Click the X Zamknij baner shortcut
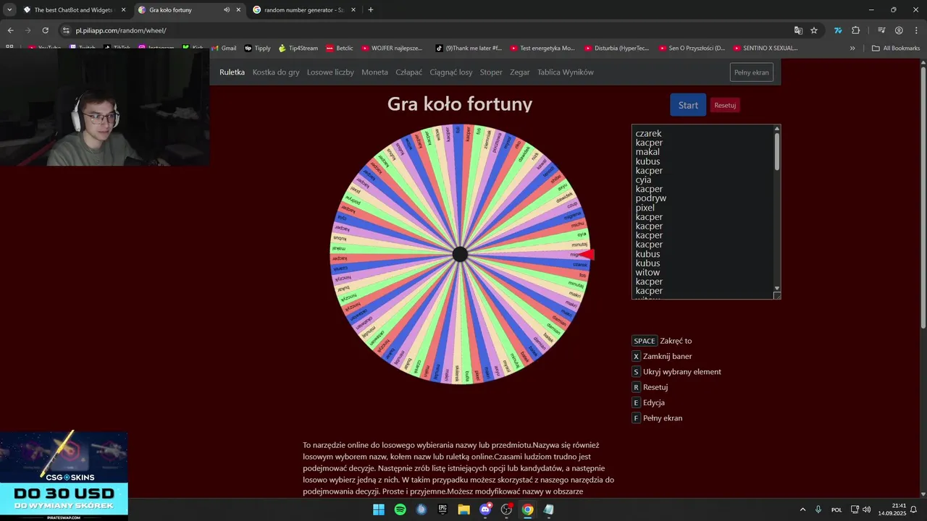927x521 pixels. (x=662, y=356)
